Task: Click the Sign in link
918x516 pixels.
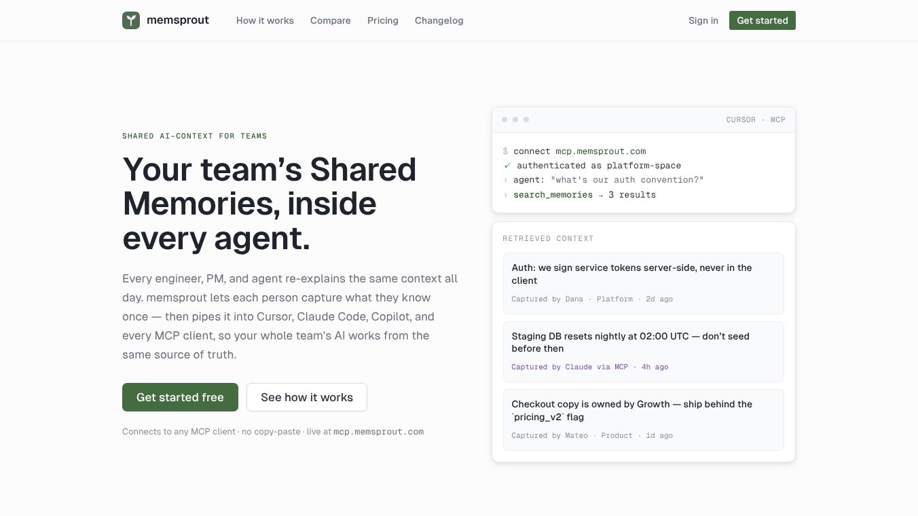Action: pos(703,20)
